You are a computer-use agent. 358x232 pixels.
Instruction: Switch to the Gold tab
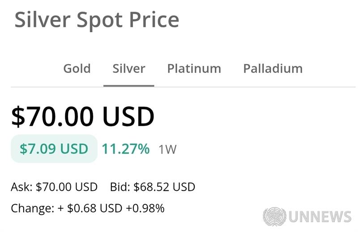[x=77, y=69]
